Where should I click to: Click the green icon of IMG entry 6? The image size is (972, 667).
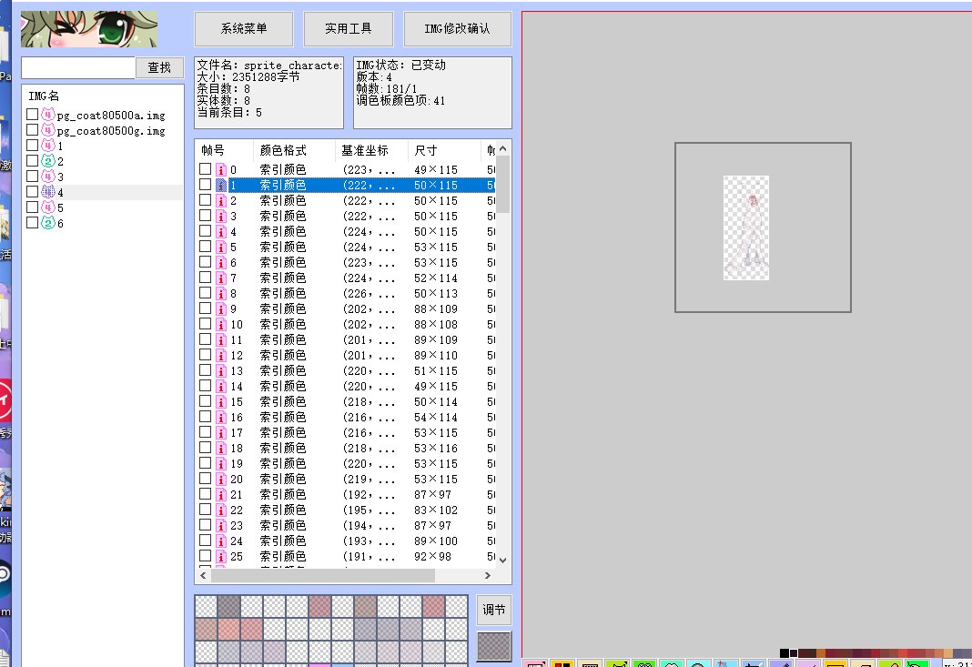coord(48,223)
